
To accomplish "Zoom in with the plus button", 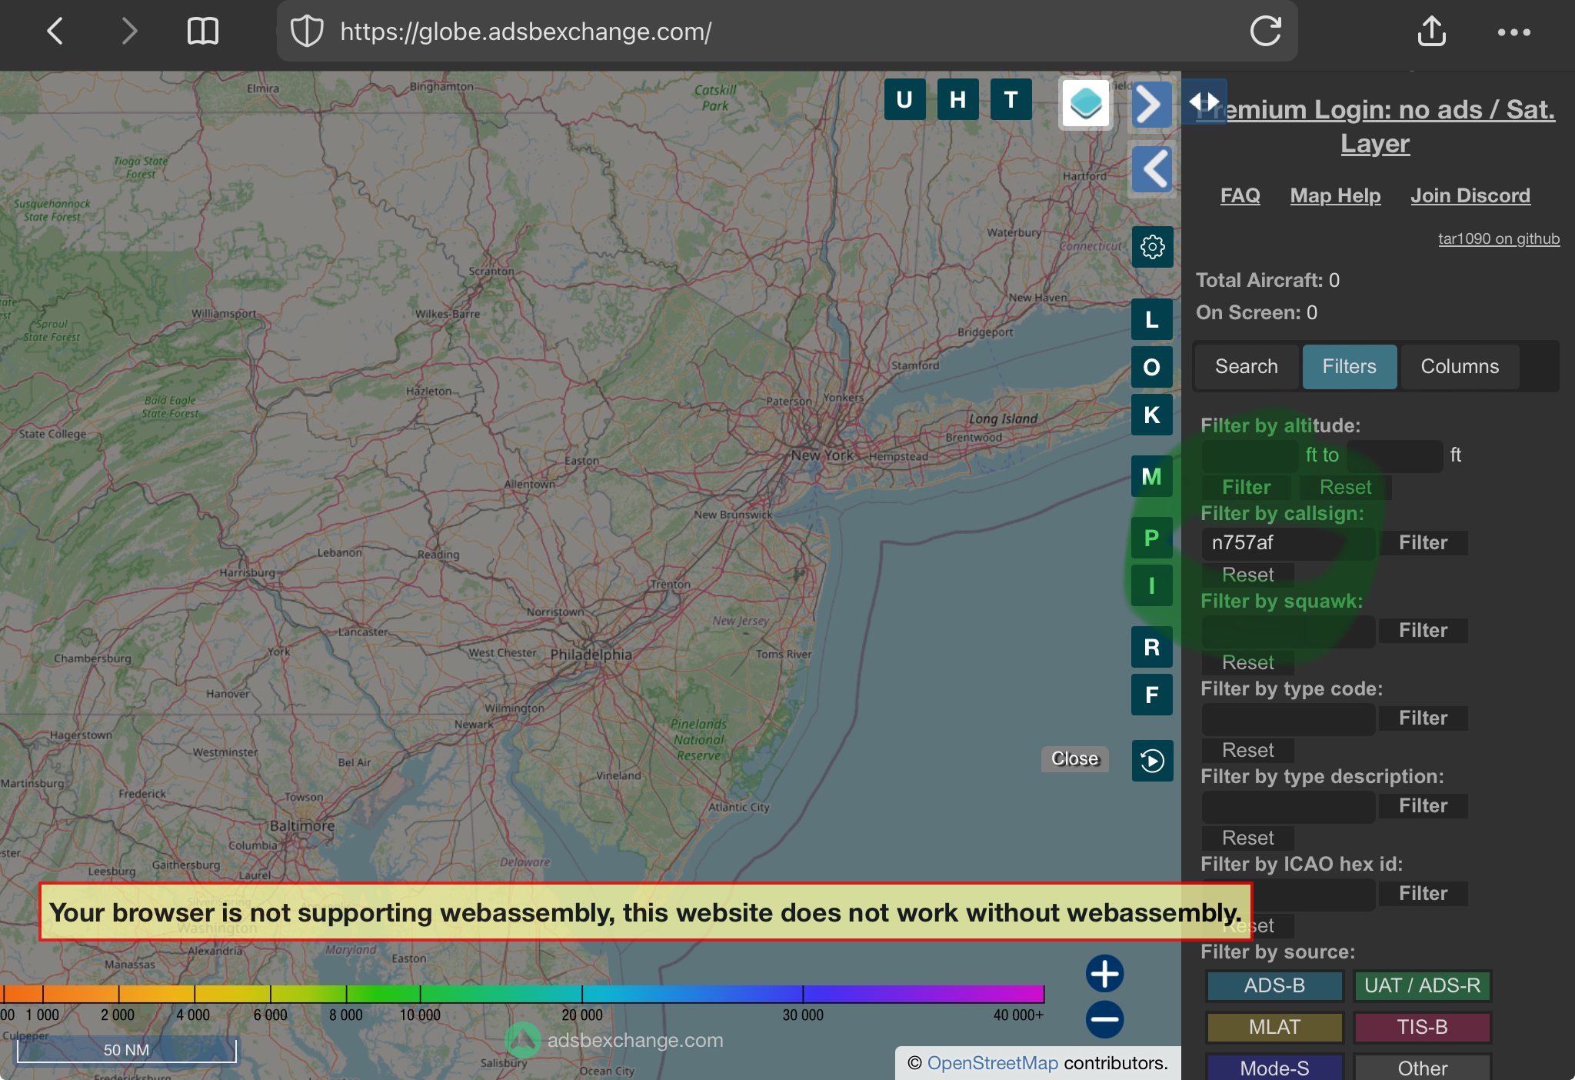I will point(1105,974).
